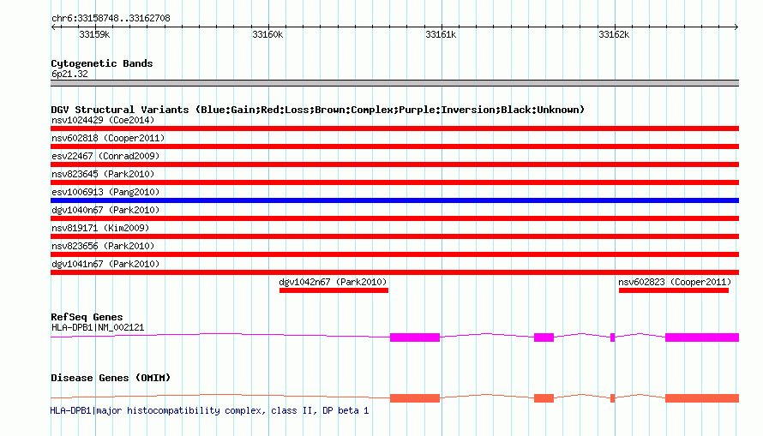Screen dimensions: 763x436
Task: Select the nsv823656 (Park2010) red bar
Action: pos(394,254)
